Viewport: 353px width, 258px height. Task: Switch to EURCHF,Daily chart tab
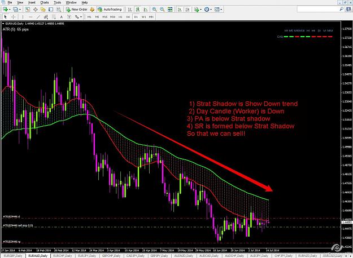[62, 256]
